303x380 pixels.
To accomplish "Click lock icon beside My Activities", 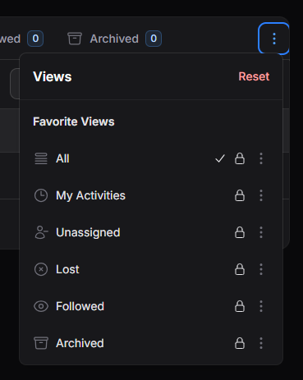I will 240,195.
